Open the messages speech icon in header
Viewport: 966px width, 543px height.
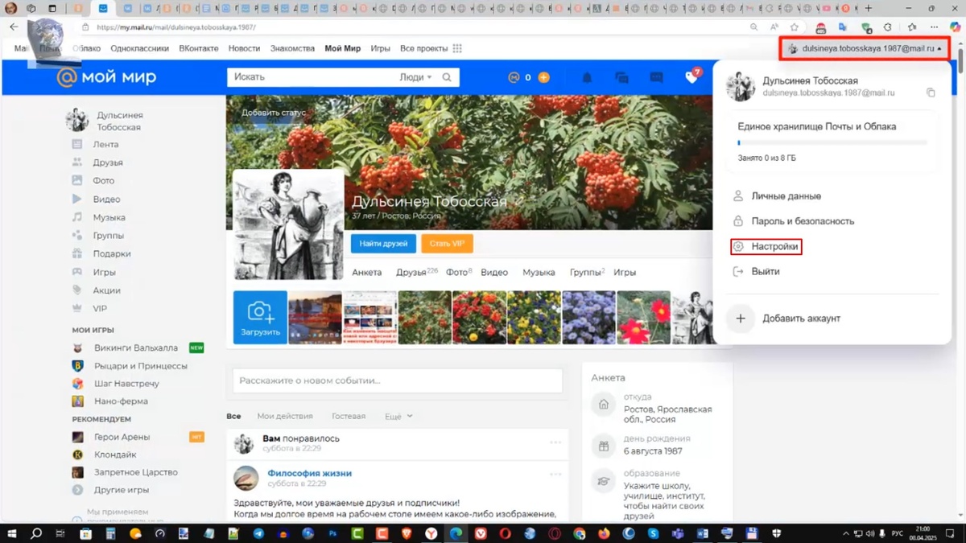click(656, 78)
